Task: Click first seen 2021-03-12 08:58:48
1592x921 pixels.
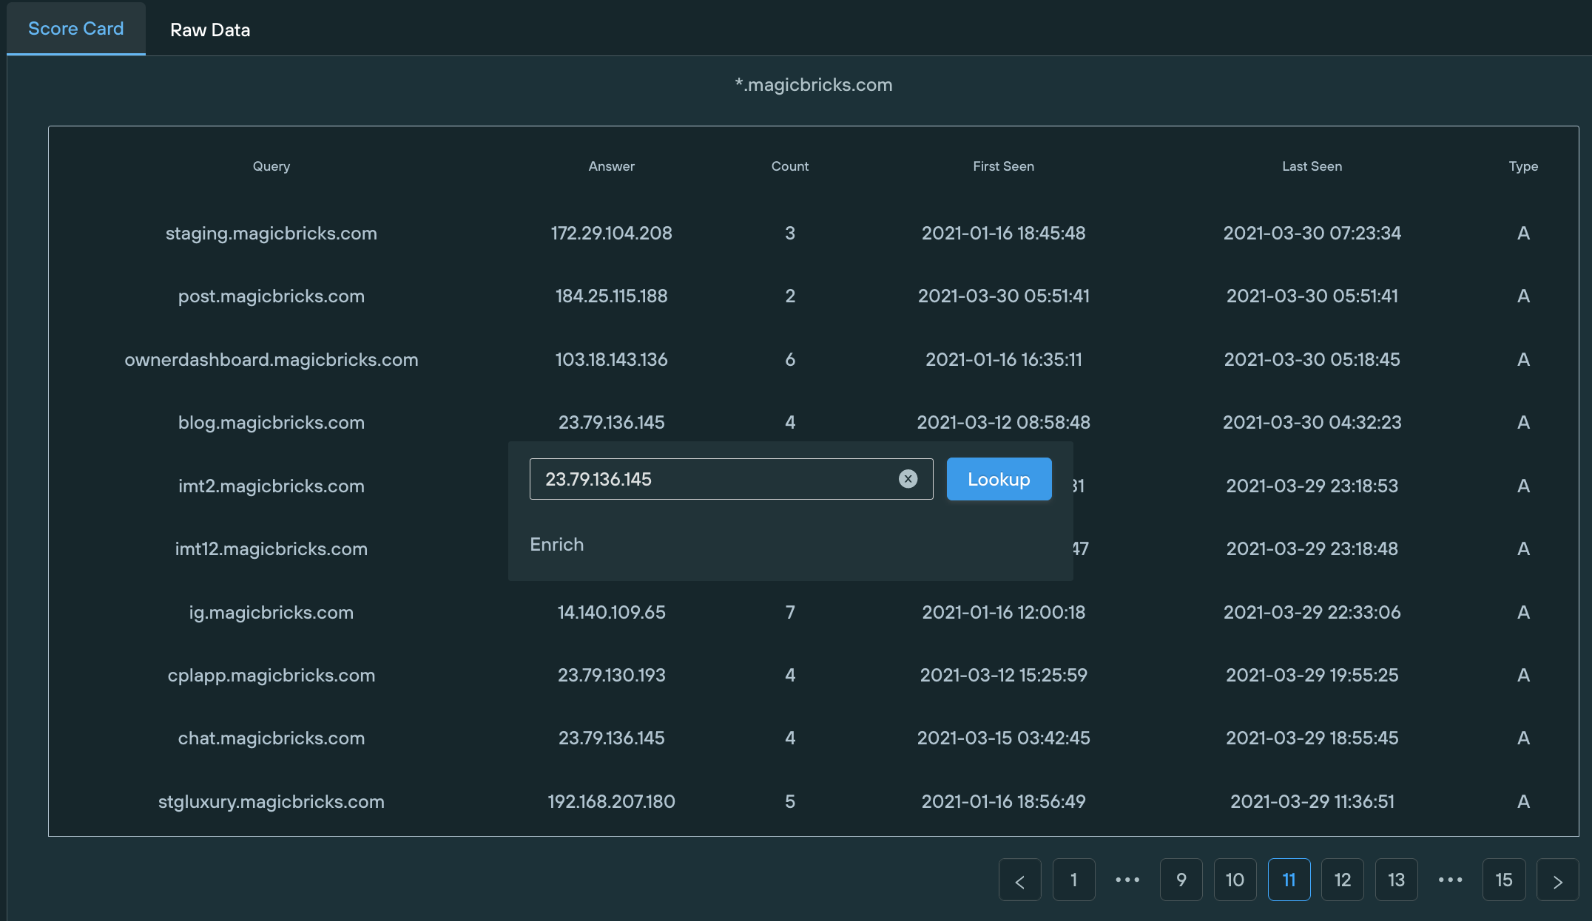Action: pyautogui.click(x=1003, y=423)
